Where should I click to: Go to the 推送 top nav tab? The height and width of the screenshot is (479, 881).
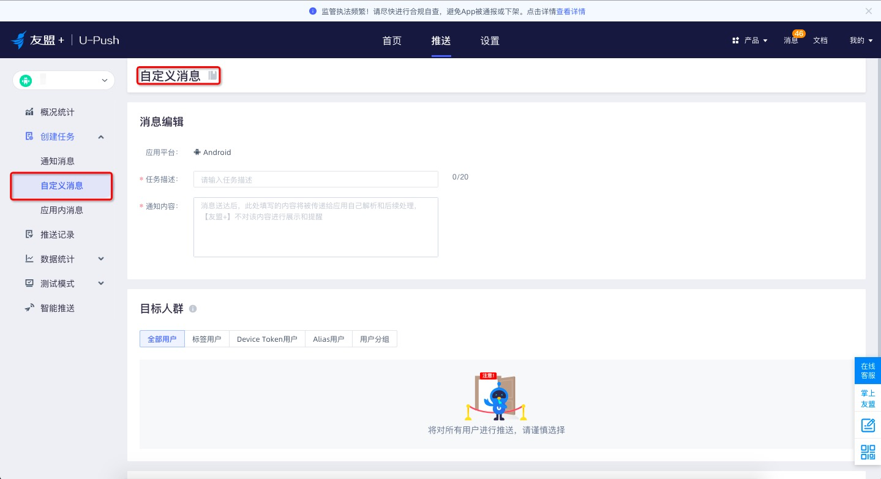(441, 40)
